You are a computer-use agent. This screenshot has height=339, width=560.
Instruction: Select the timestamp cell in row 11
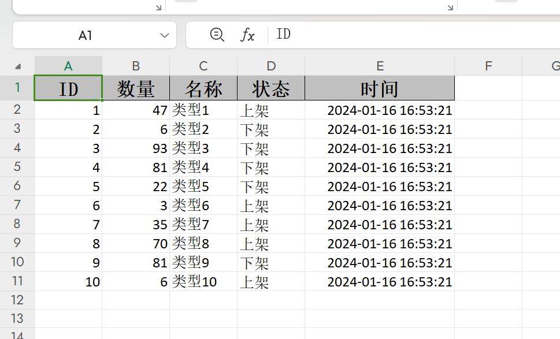tap(380, 282)
